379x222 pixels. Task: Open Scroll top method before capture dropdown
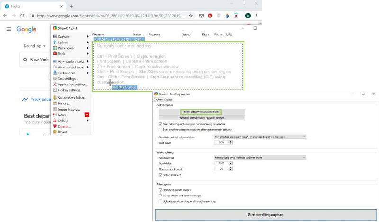click(x=260, y=137)
